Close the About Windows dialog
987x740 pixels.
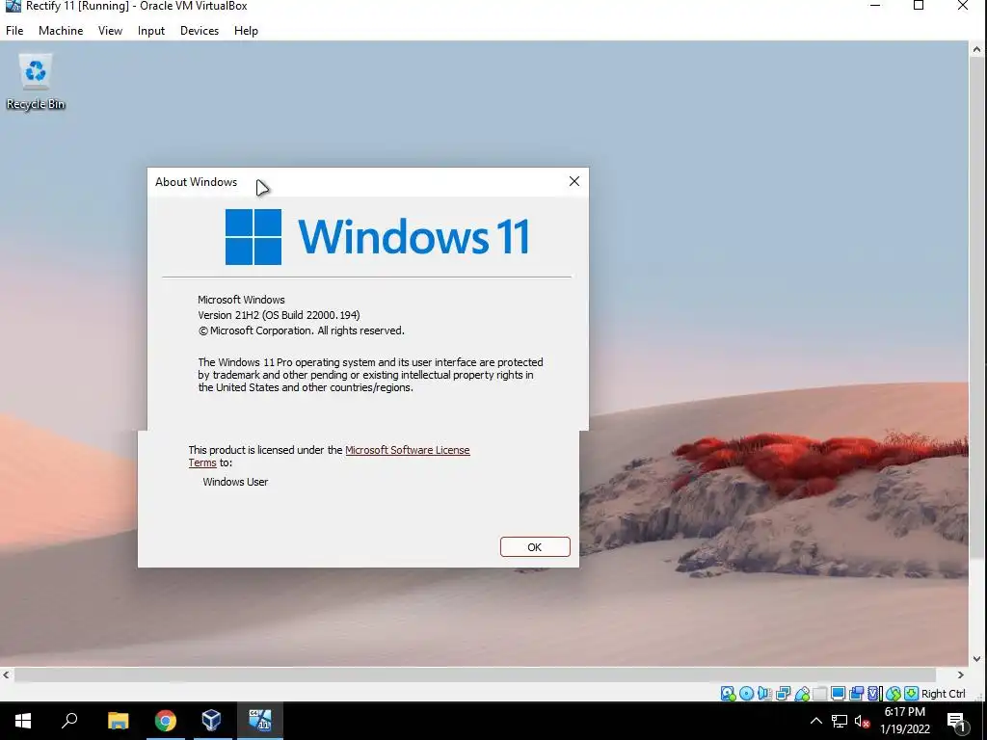coord(574,181)
